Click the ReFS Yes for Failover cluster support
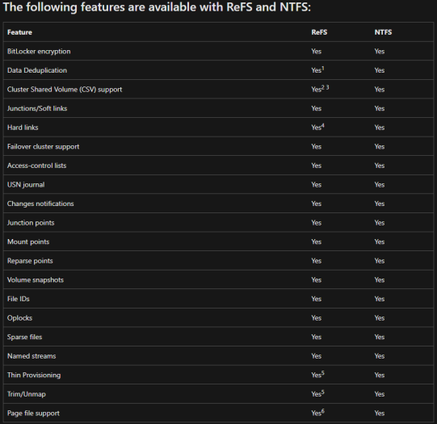Image resolution: width=437 pixels, height=424 pixels. click(x=317, y=146)
